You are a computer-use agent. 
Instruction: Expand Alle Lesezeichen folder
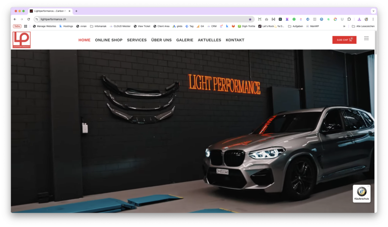(363, 26)
